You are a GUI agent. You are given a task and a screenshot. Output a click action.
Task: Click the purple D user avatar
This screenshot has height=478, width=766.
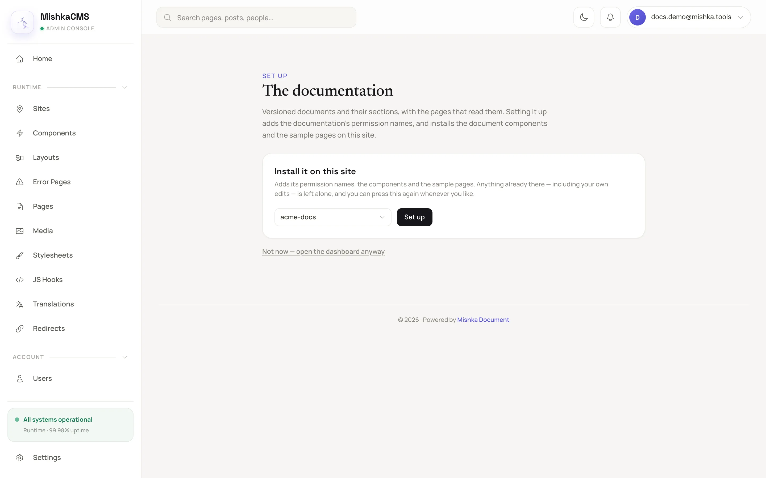[x=637, y=17]
